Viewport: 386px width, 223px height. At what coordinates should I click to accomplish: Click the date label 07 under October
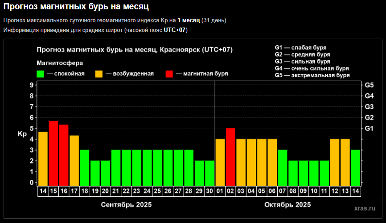click(x=283, y=191)
